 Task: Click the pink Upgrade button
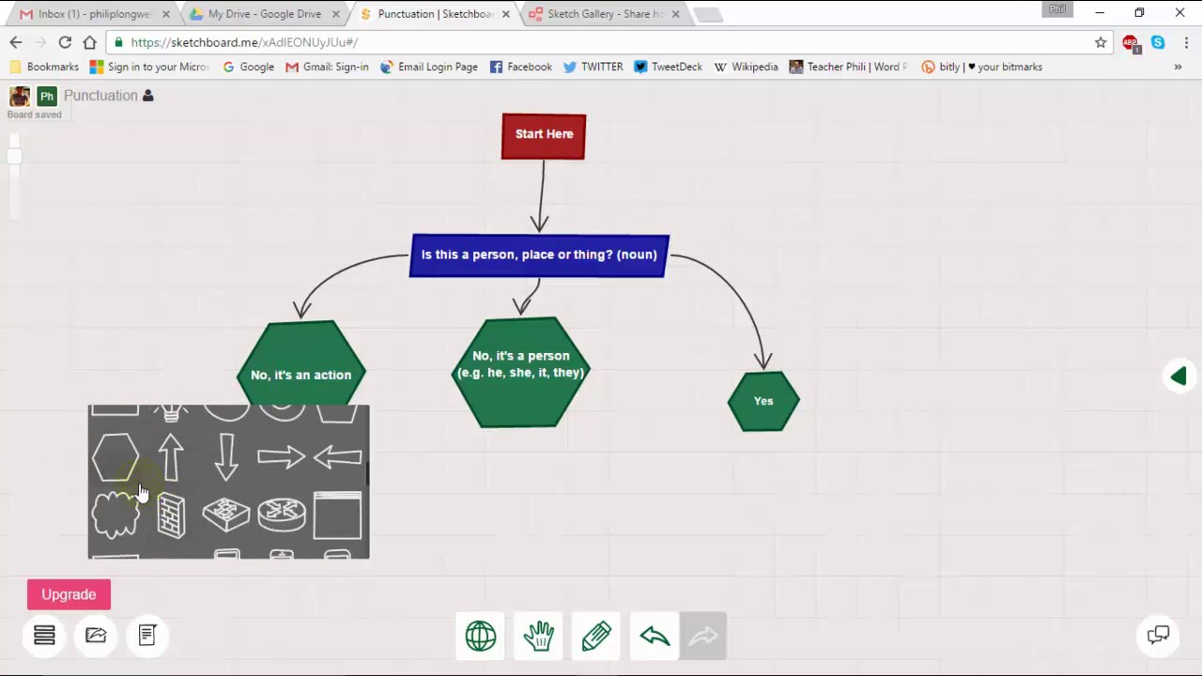[x=69, y=594]
